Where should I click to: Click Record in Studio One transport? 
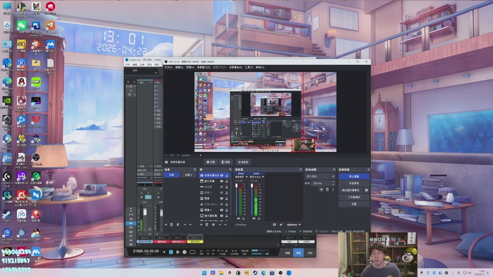[184, 252]
